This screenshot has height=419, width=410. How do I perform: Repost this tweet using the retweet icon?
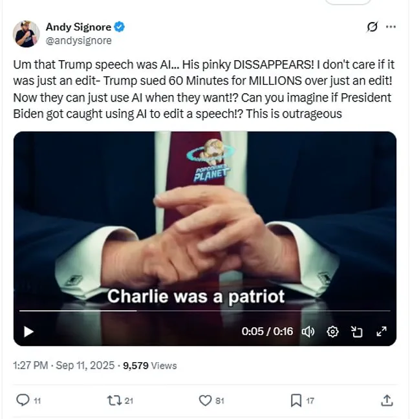point(113,401)
